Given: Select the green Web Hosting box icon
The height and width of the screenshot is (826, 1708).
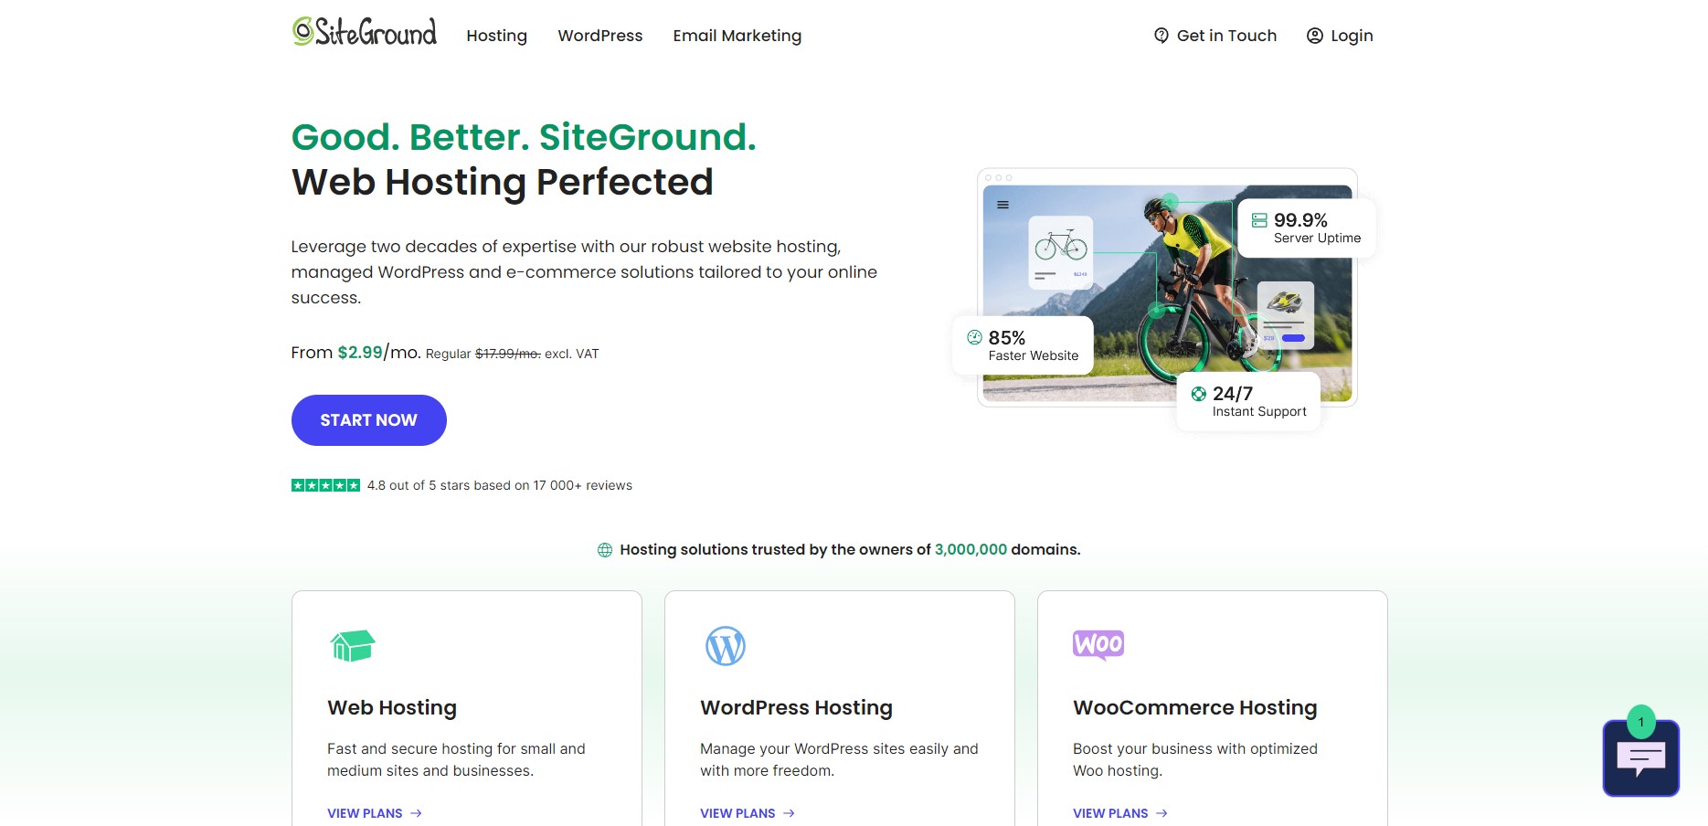Looking at the screenshot, I should pyautogui.click(x=353, y=645).
